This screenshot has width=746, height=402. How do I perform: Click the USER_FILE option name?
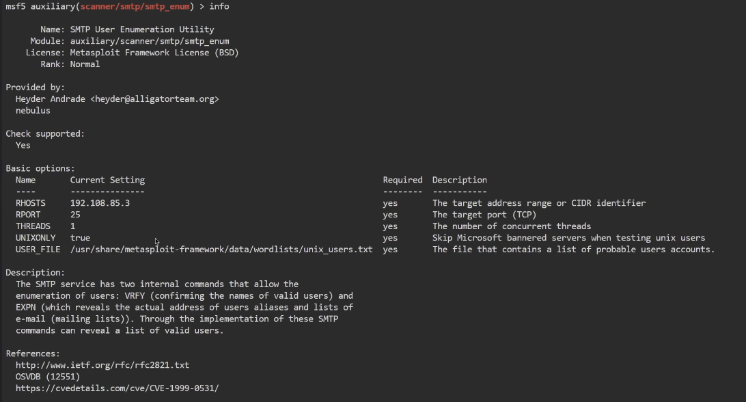click(38, 250)
